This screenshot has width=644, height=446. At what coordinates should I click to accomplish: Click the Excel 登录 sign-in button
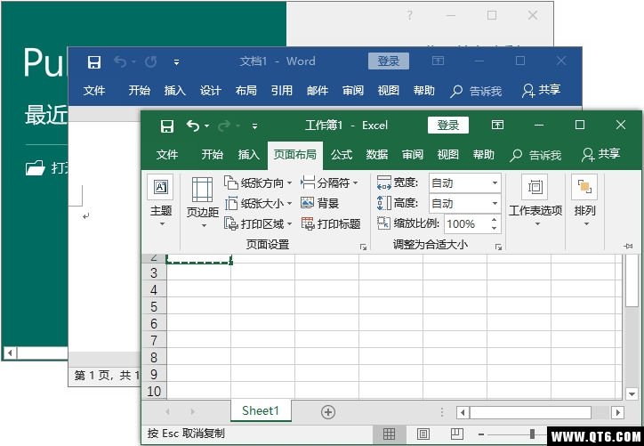[448, 126]
